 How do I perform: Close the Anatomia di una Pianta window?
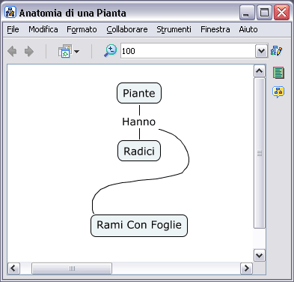pyautogui.click(x=281, y=13)
